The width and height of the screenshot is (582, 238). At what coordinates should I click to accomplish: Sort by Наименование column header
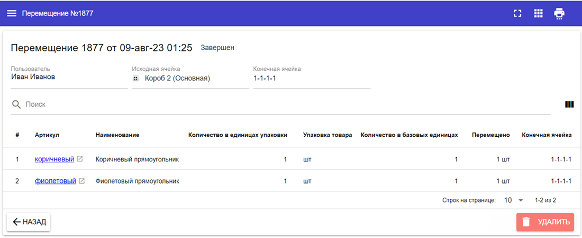[x=117, y=135]
